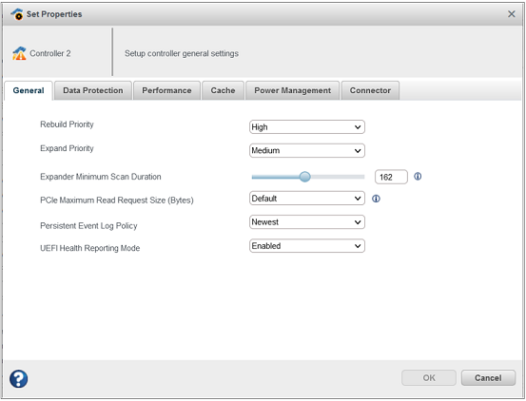Click the scan duration value field showing 162
The width and height of the screenshot is (526, 401).
pyautogui.click(x=391, y=177)
